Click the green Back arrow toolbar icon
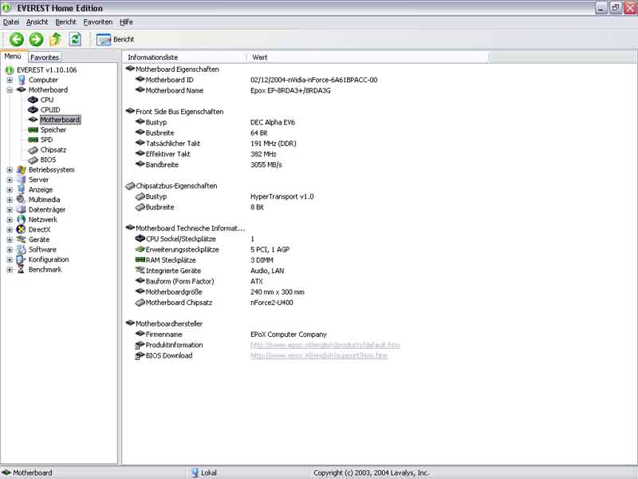 [x=16, y=39]
